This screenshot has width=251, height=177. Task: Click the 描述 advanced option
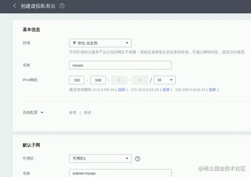pyautogui.click(x=87, y=112)
